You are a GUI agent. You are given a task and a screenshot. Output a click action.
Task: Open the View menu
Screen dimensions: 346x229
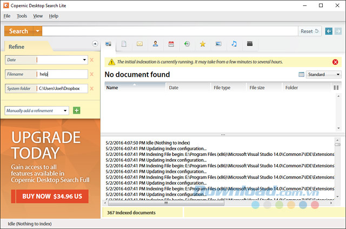(38, 16)
